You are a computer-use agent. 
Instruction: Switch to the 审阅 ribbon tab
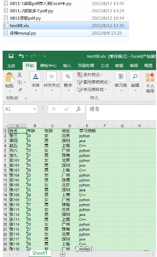tap(134, 66)
